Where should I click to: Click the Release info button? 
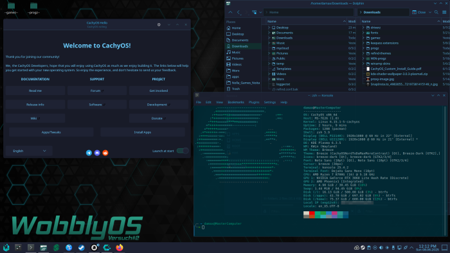tap(35, 105)
